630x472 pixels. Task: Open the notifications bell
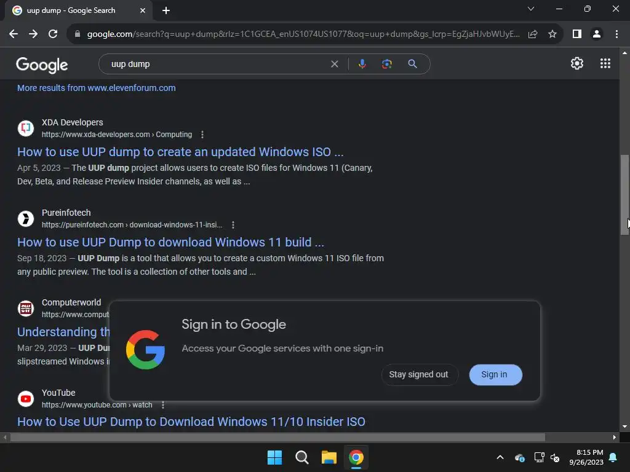tap(613, 457)
